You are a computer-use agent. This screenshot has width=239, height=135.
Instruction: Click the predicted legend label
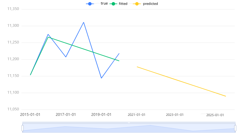point(150,4)
